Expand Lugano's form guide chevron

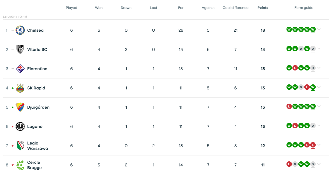coord(319,126)
